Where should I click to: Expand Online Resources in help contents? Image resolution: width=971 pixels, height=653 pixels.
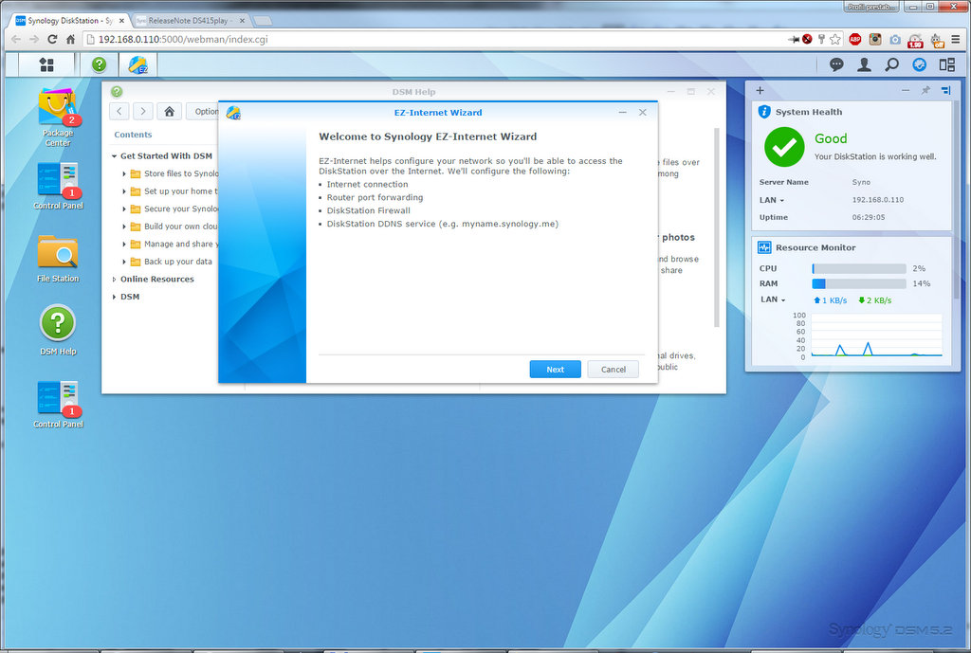(114, 280)
